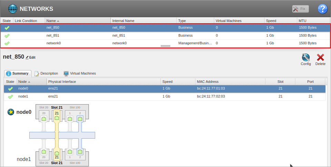331x167 pixels.
Task: Sort networks by Type column
Action: click(x=195, y=21)
